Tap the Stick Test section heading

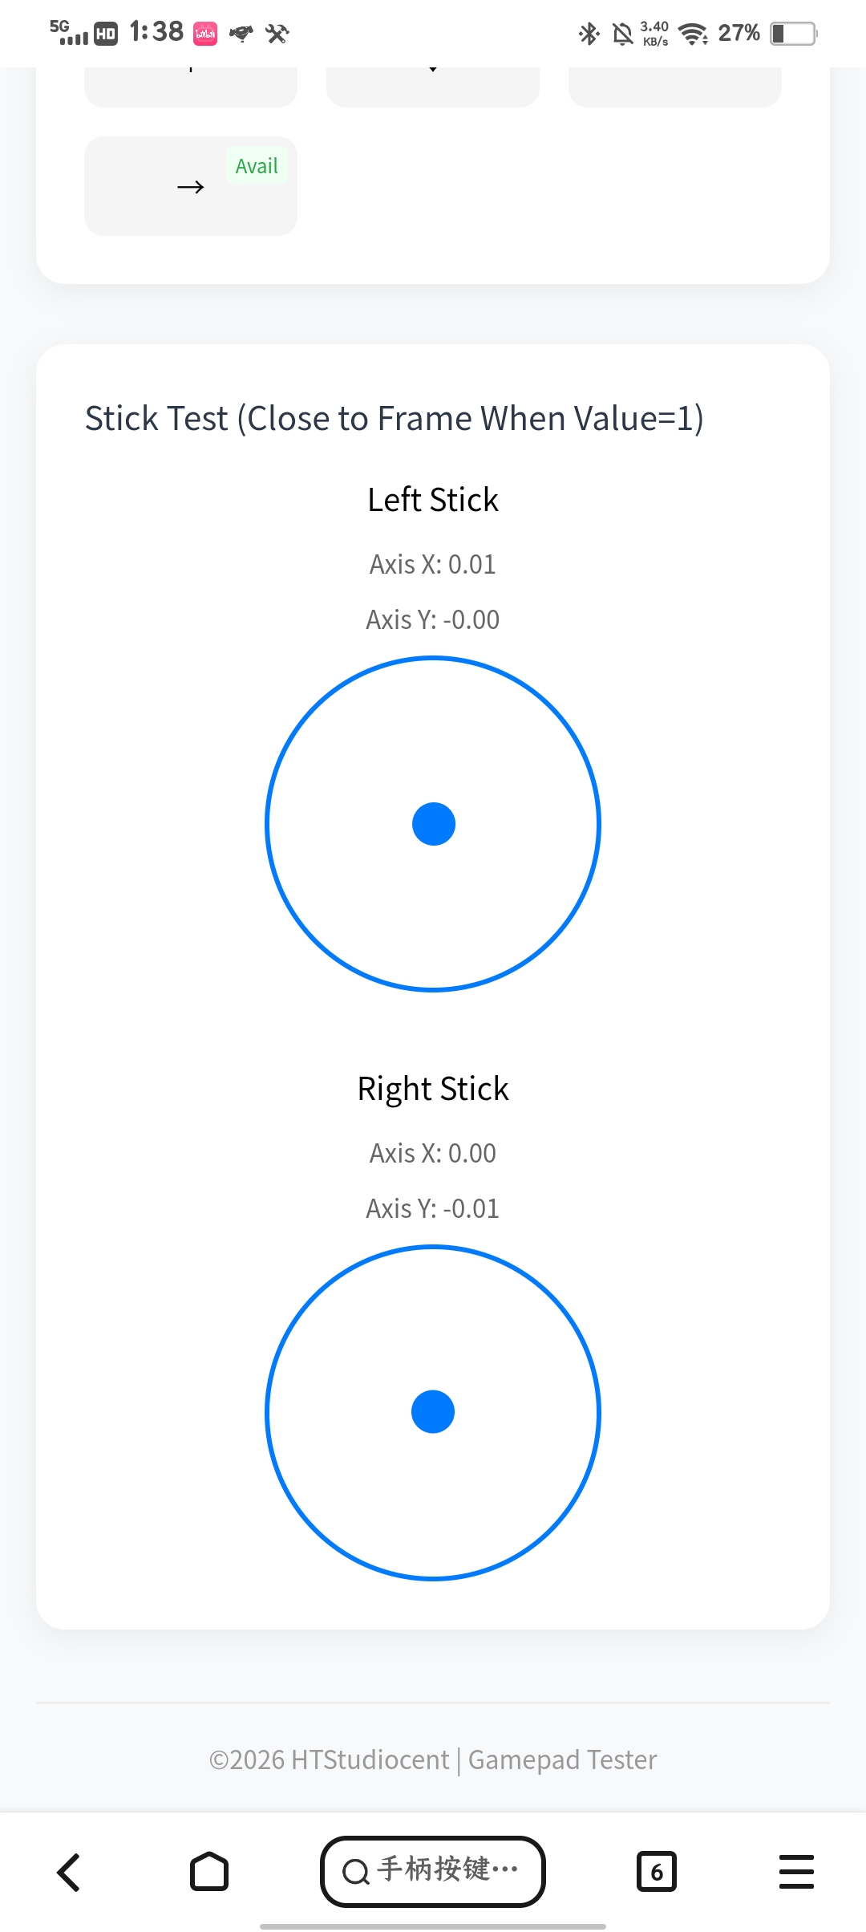pos(395,418)
